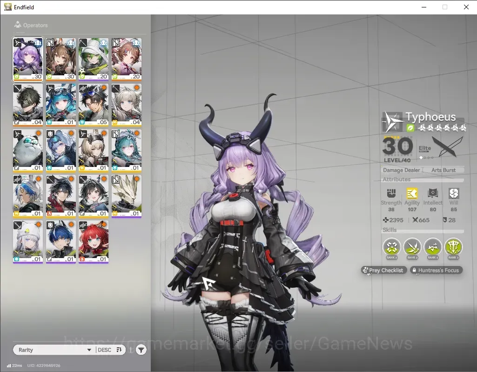Select the Arts Burst tag
Viewport: 477px width, 372px height.
pyautogui.click(x=443, y=170)
